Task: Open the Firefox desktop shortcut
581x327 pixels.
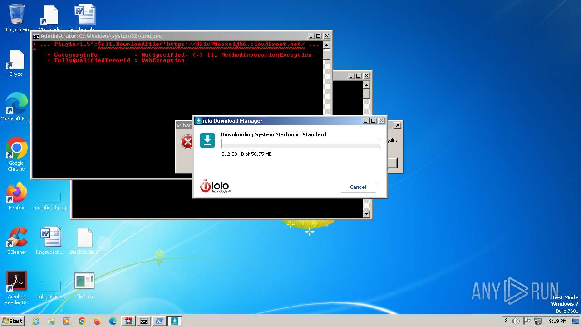Action: [16, 196]
